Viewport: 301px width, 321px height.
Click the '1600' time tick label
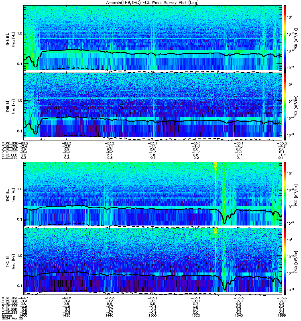click(282, 315)
